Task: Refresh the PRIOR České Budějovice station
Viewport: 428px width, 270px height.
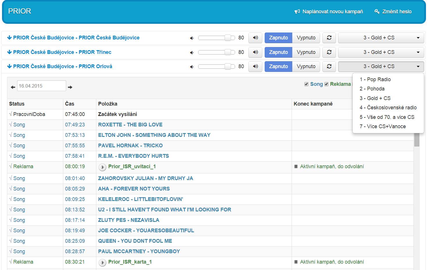Action: [329, 38]
